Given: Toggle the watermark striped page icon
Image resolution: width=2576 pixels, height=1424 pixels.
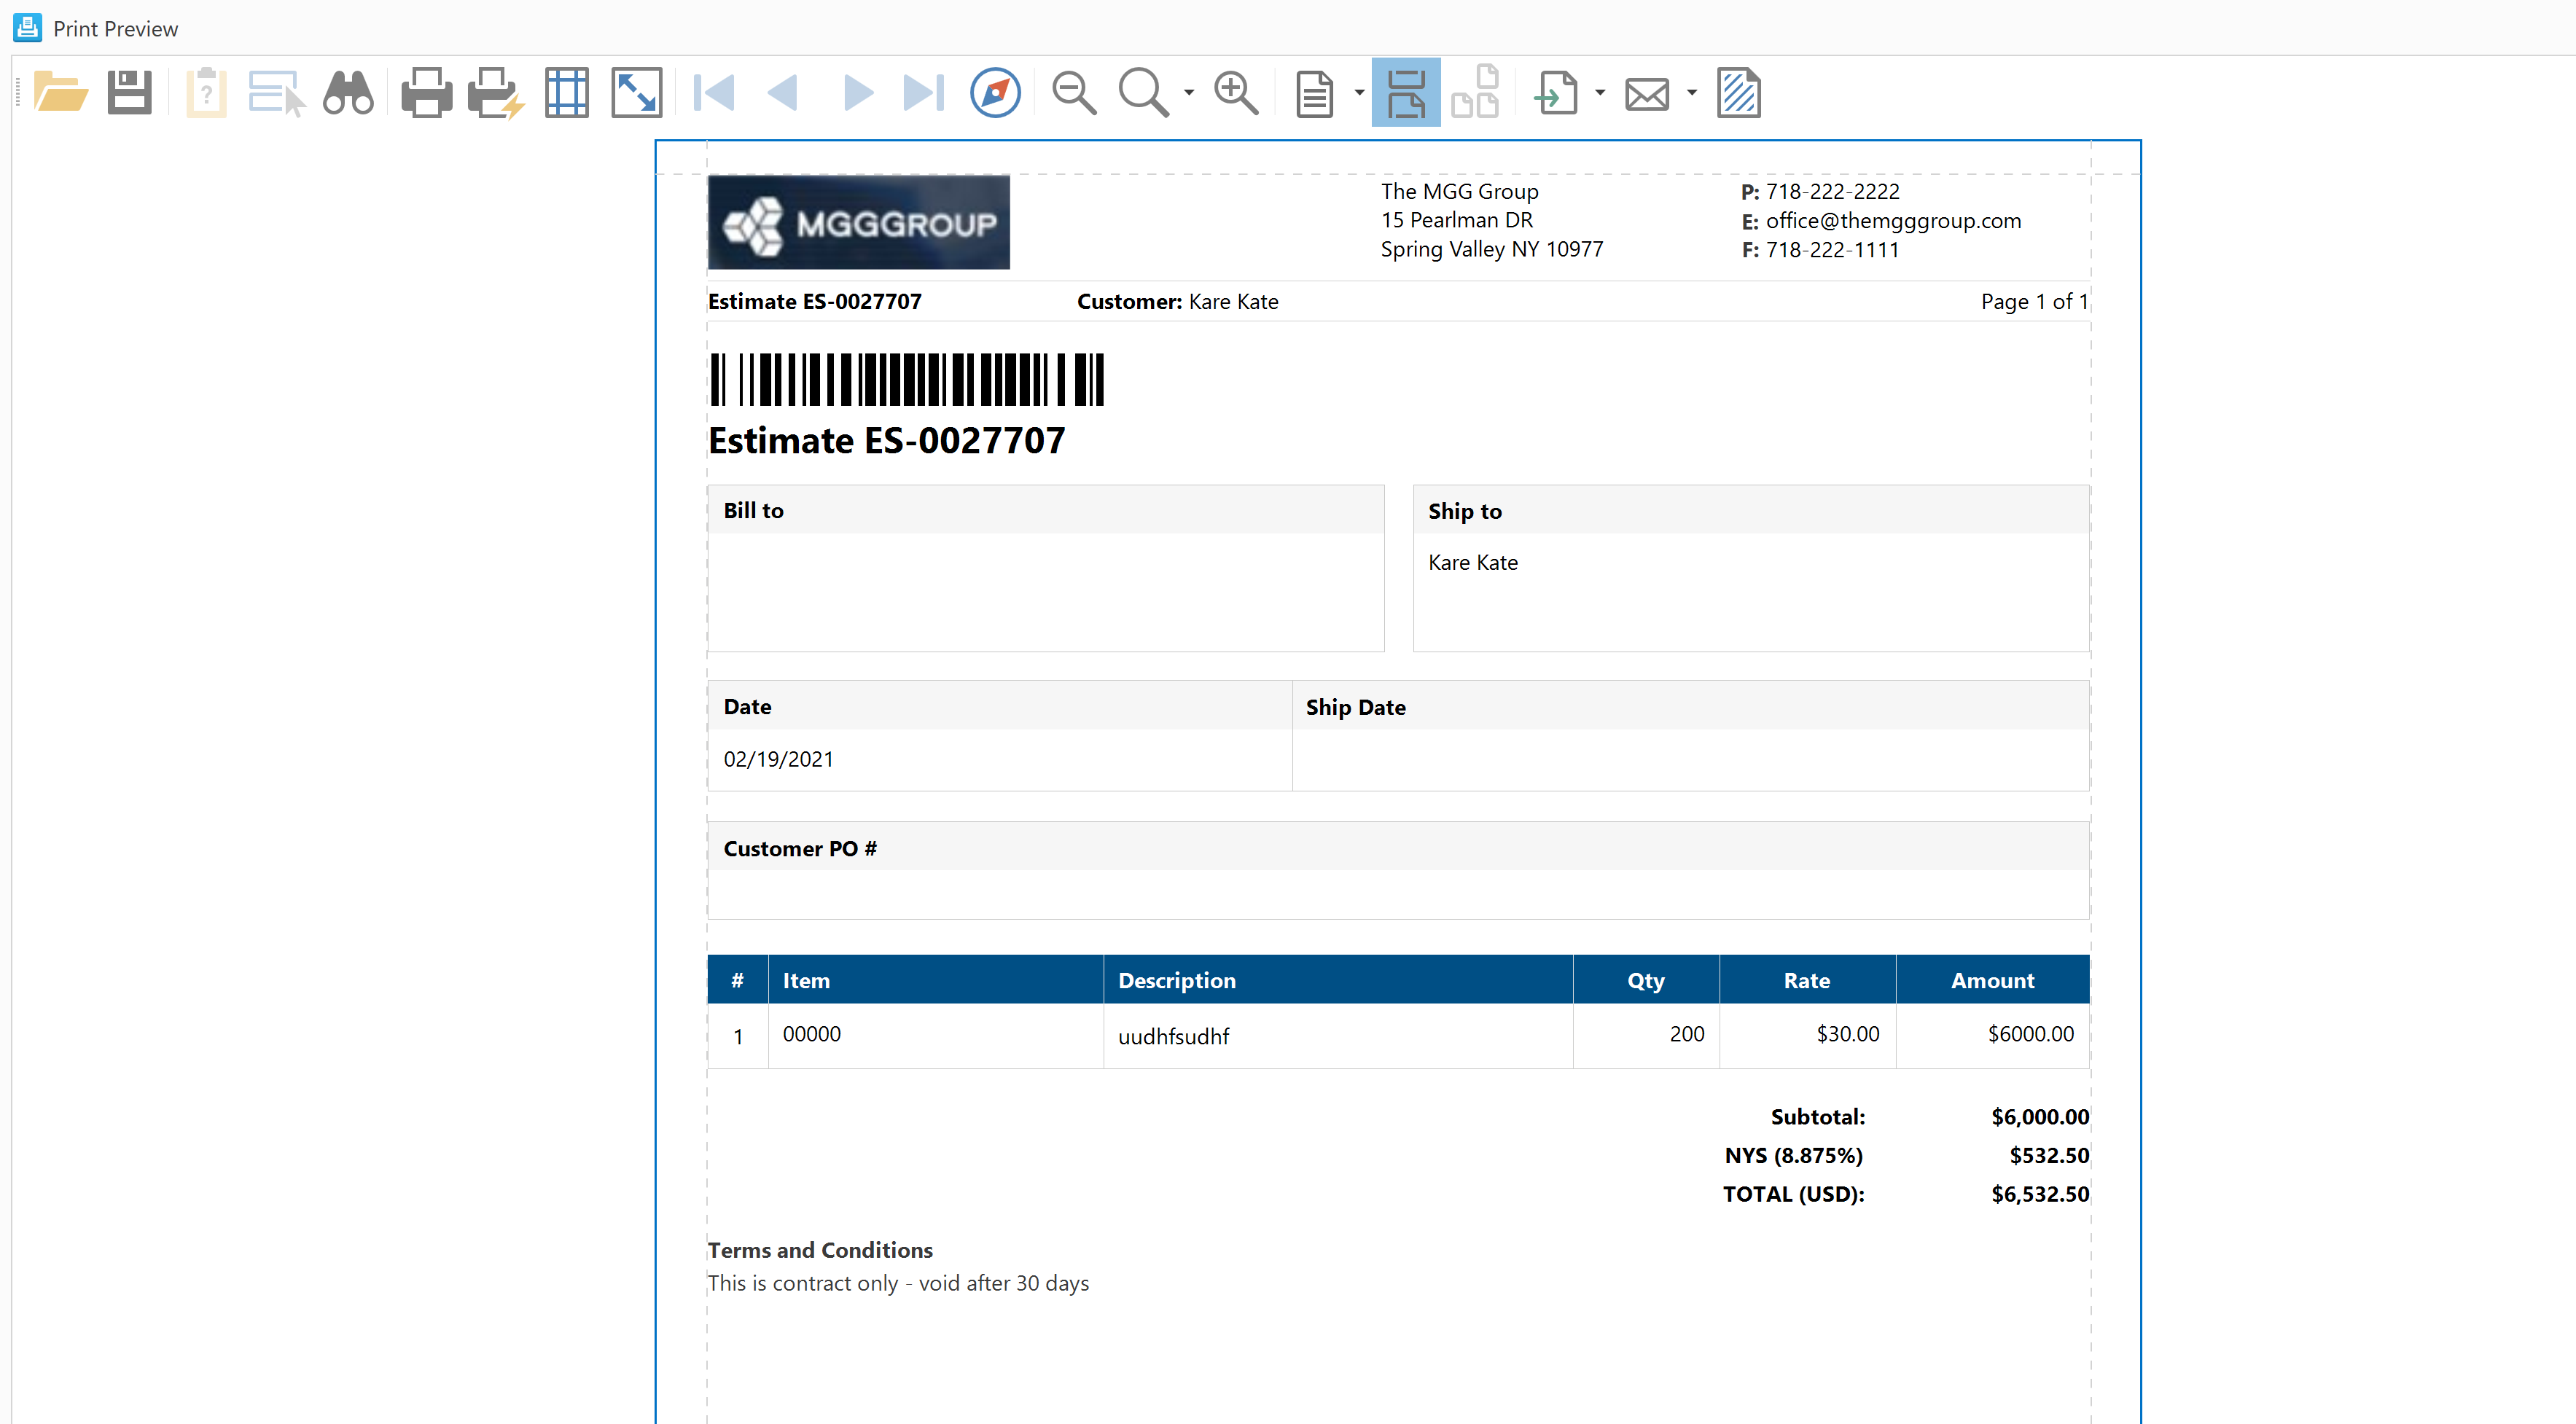Looking at the screenshot, I should [1739, 93].
